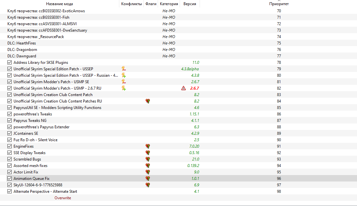Sort by Категория column header
Viewport: 357px width, 206px height.
point(169,4)
